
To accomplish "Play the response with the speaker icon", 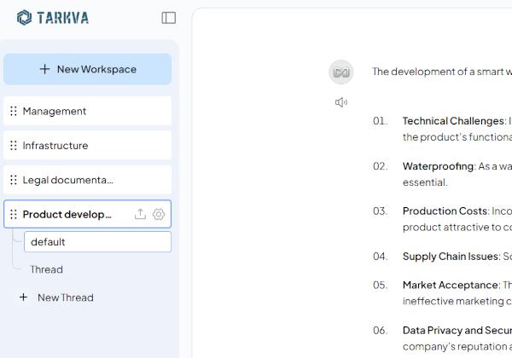I will (341, 102).
